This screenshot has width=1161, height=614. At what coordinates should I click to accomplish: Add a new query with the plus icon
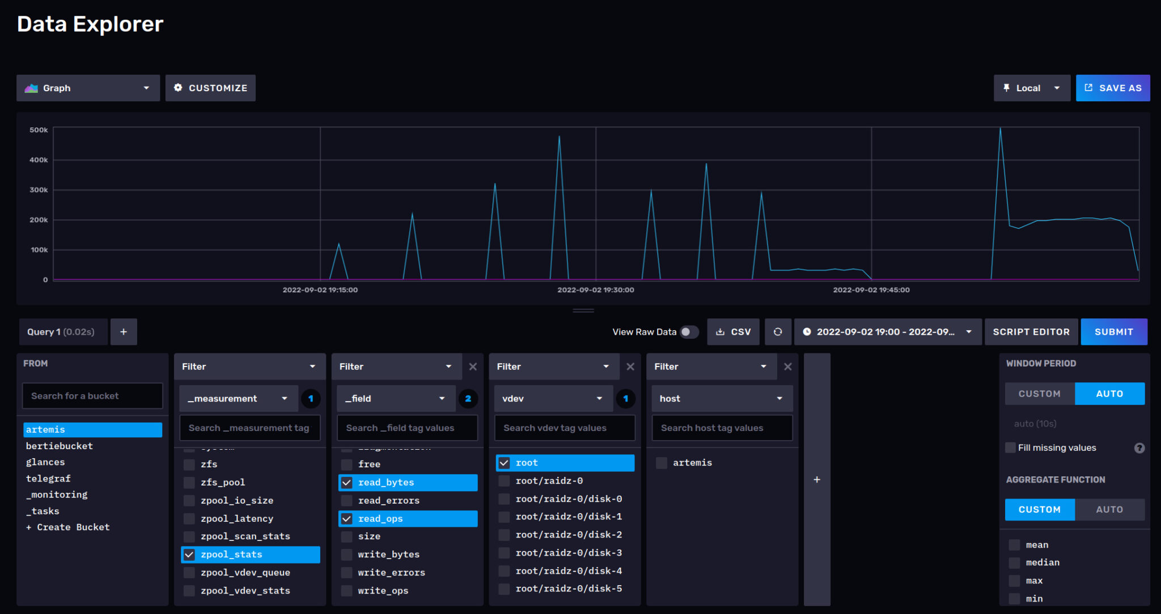(124, 331)
